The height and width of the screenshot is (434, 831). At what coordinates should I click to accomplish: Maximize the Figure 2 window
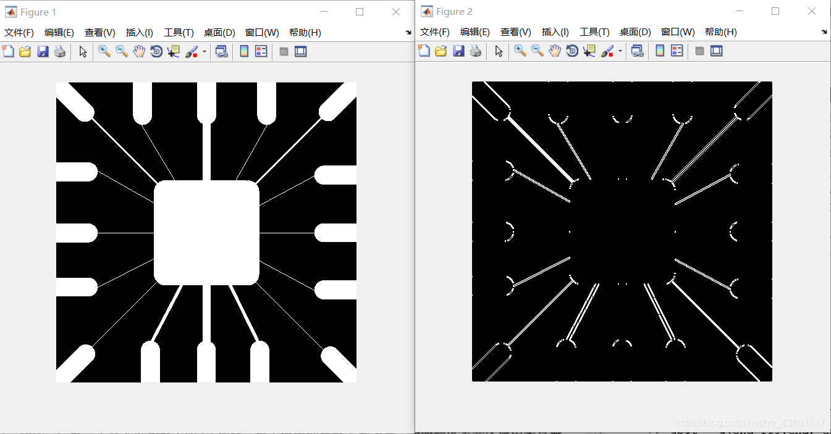click(x=775, y=11)
